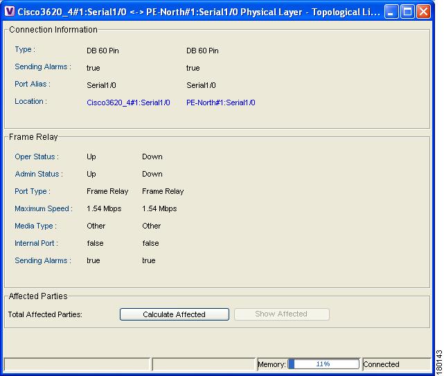Minimize the Physical Layer window
This screenshot has height=376, width=444.
[x=391, y=12]
